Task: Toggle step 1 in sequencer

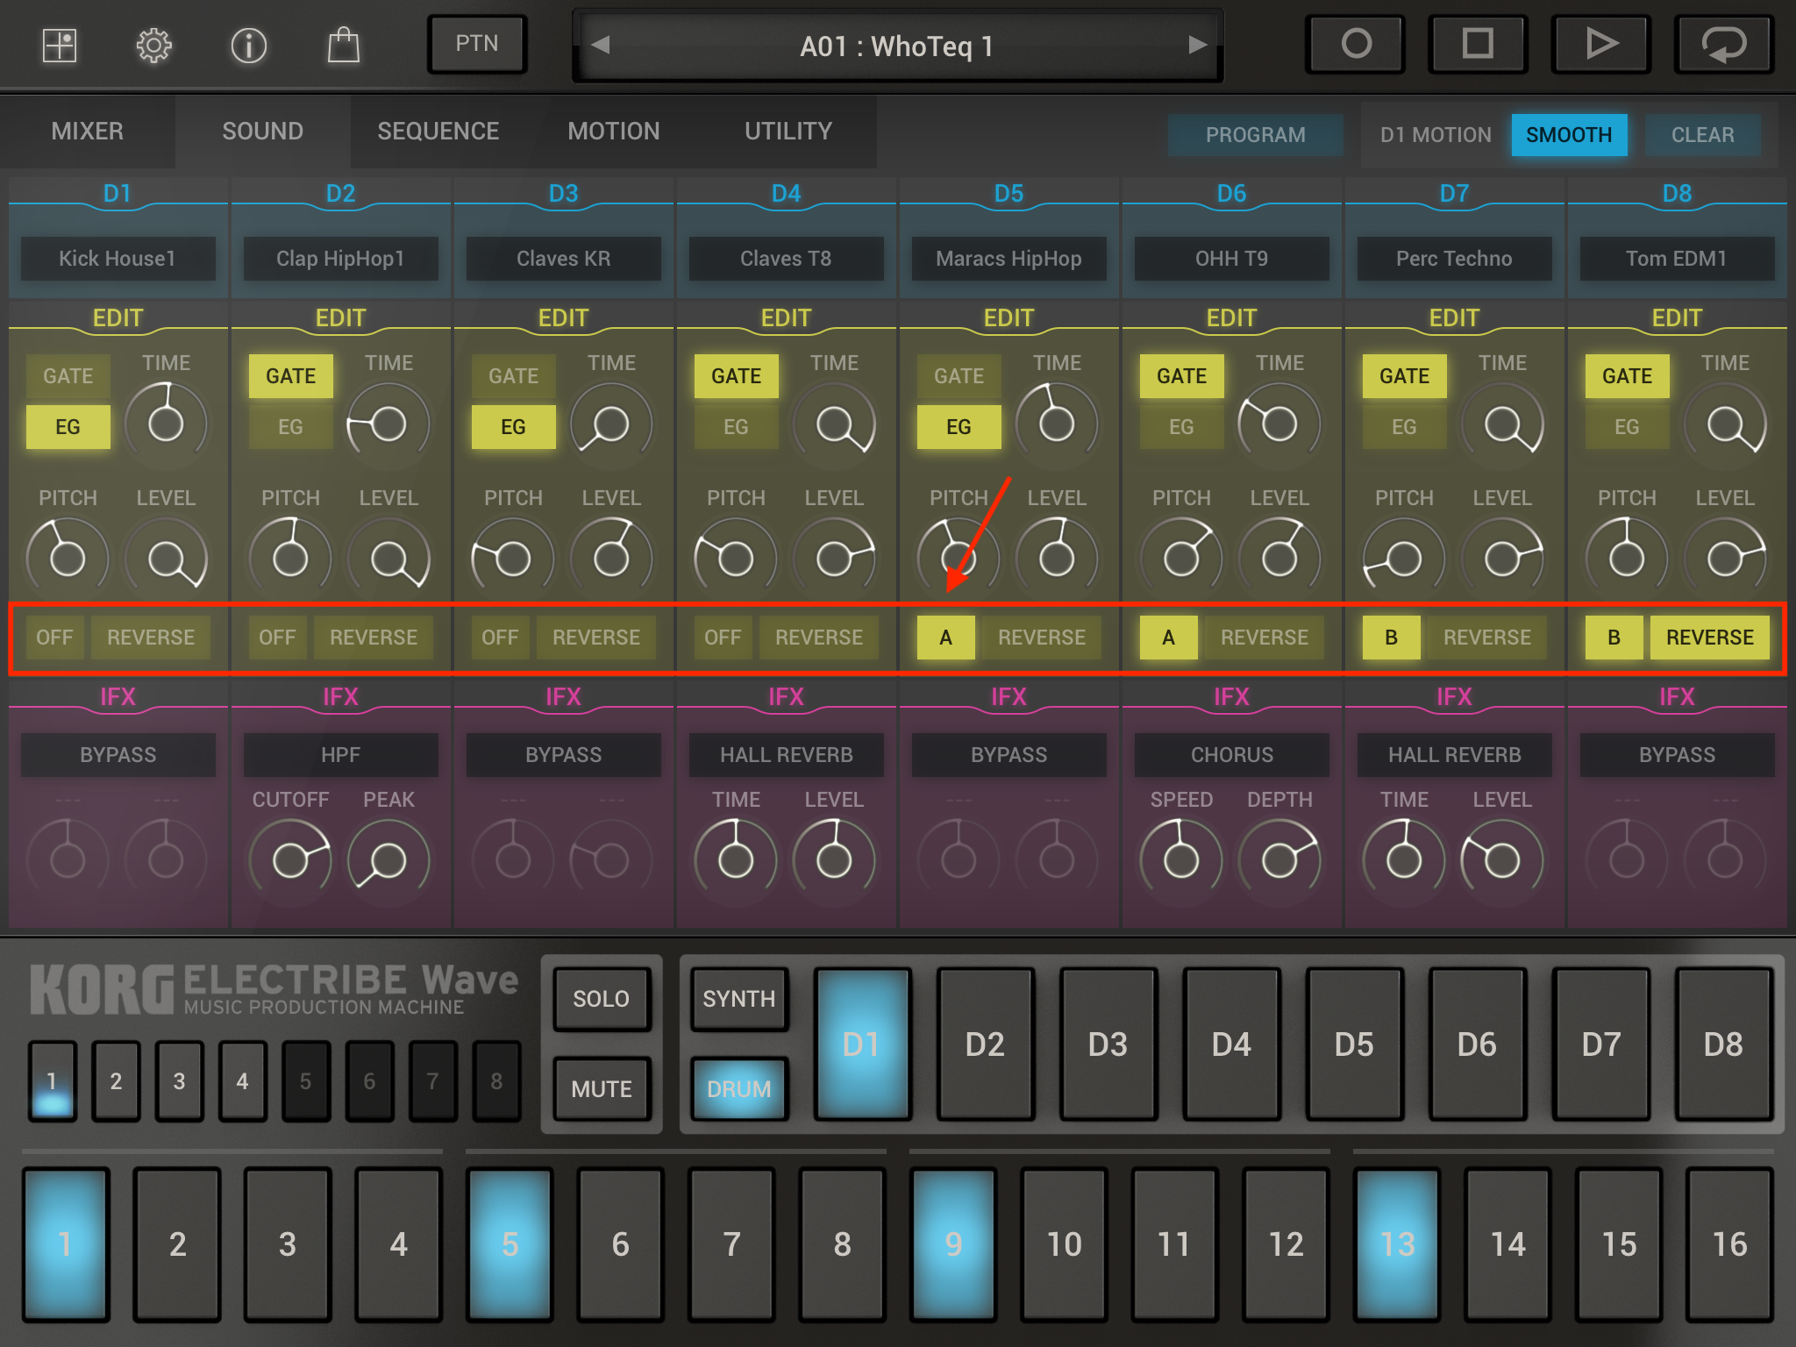Action: 66,1244
